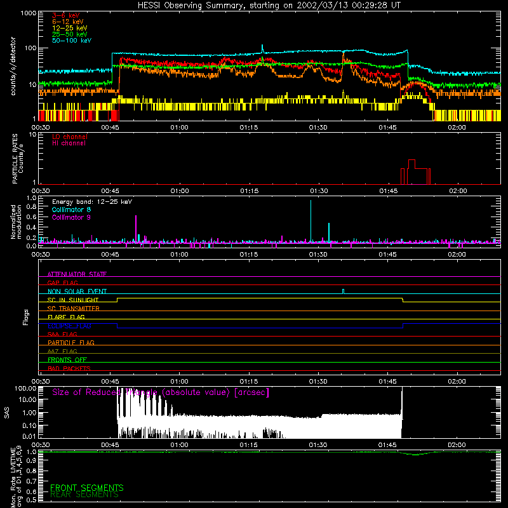Click the ECLIPSE FLAG label
The width and height of the screenshot is (508, 508).
click(69, 326)
